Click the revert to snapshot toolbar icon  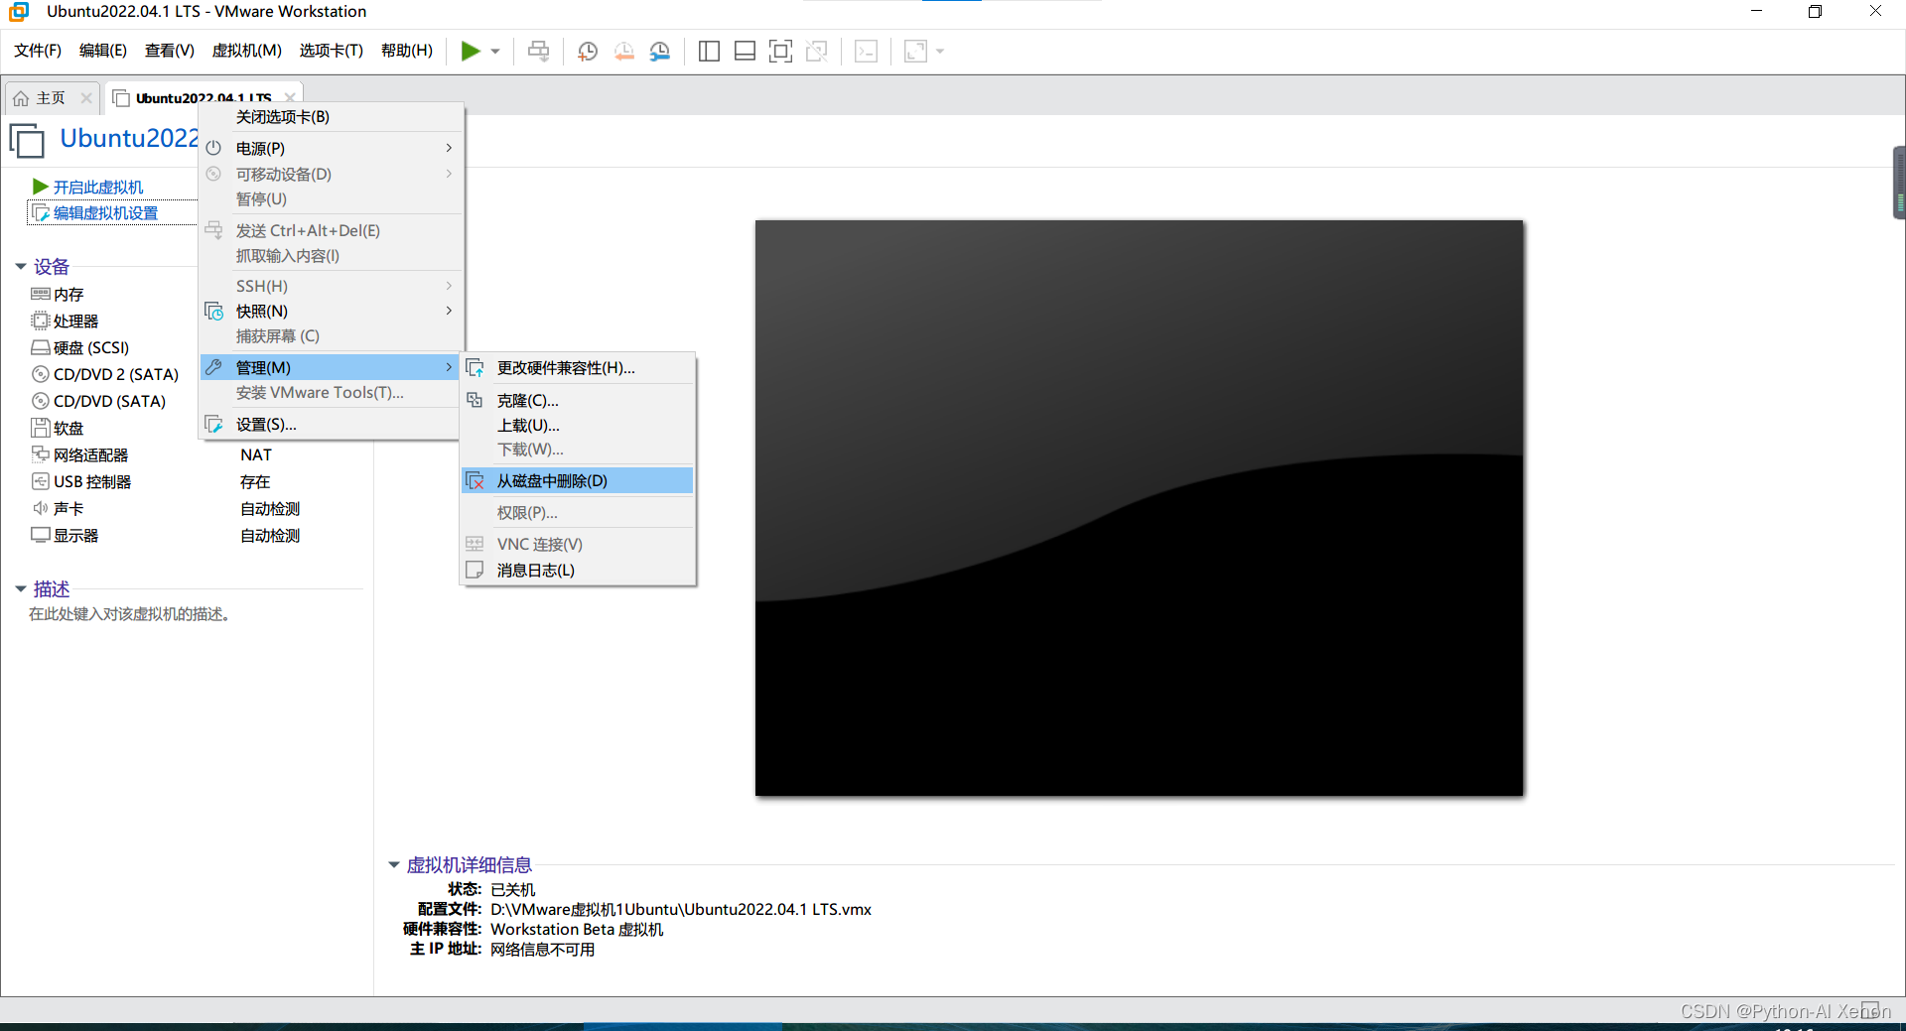(623, 51)
